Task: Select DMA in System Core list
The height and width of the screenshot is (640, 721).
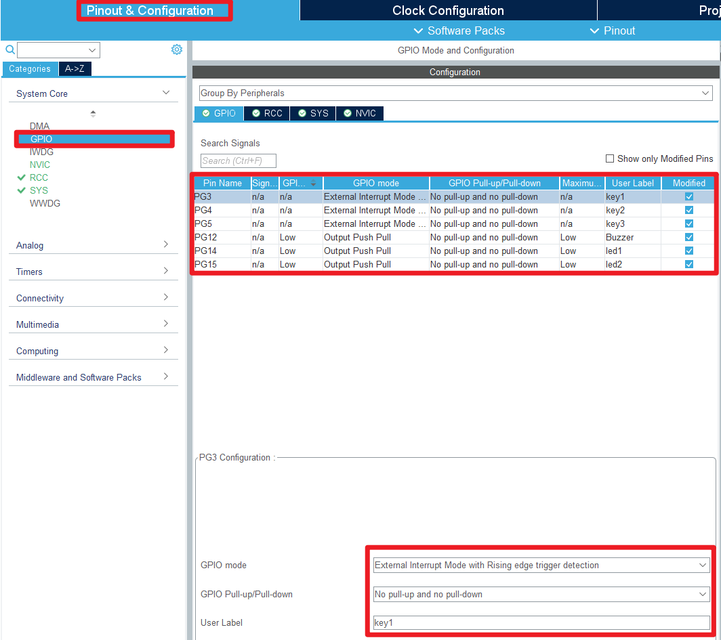Action: pyautogui.click(x=39, y=126)
